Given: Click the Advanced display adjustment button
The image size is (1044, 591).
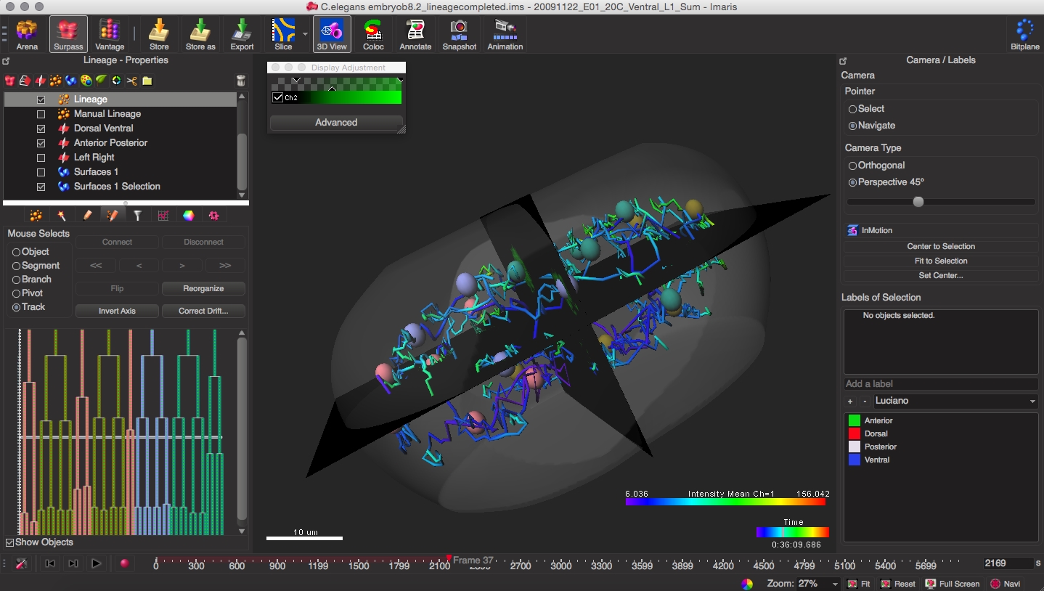Looking at the screenshot, I should coord(336,123).
